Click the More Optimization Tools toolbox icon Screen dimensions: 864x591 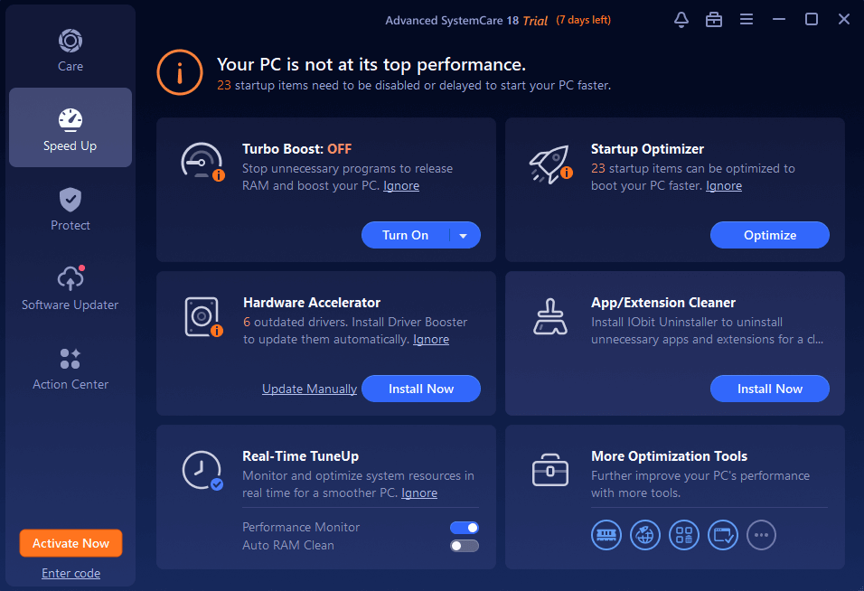point(549,470)
